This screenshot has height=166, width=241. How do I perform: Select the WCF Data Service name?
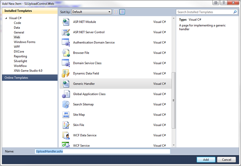(85, 135)
